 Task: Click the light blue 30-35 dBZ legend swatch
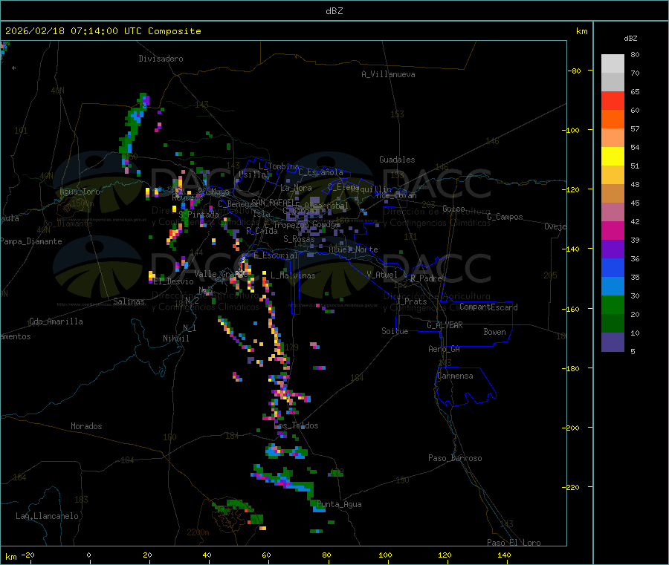click(x=613, y=287)
